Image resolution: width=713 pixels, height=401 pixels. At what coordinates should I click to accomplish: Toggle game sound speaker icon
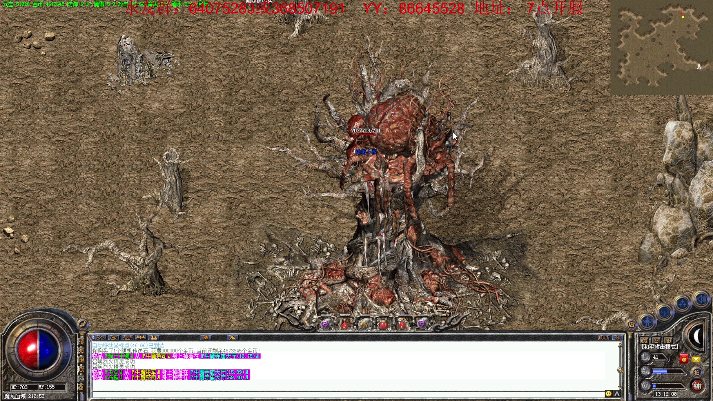pyautogui.click(x=701, y=299)
